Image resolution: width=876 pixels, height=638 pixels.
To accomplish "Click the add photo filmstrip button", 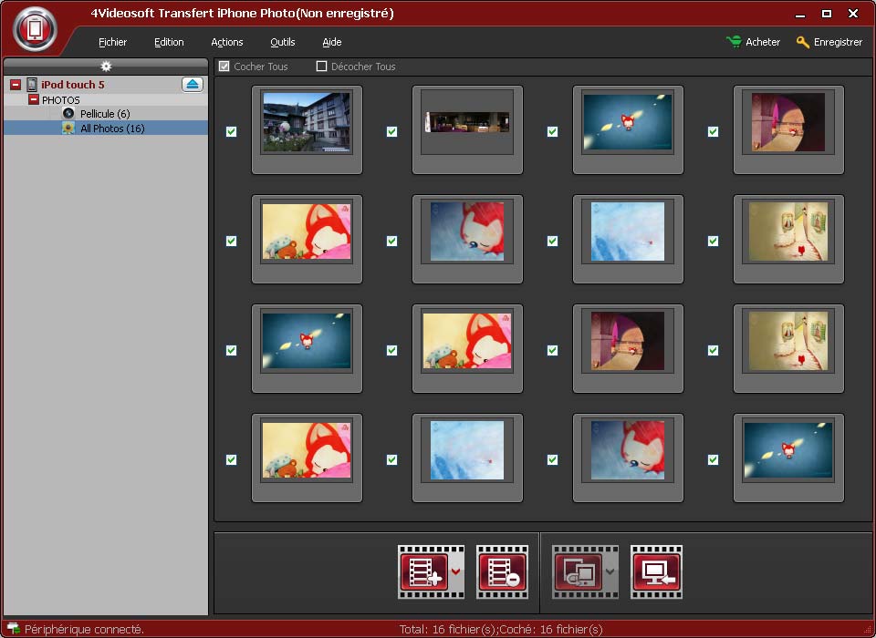I will (x=422, y=571).
